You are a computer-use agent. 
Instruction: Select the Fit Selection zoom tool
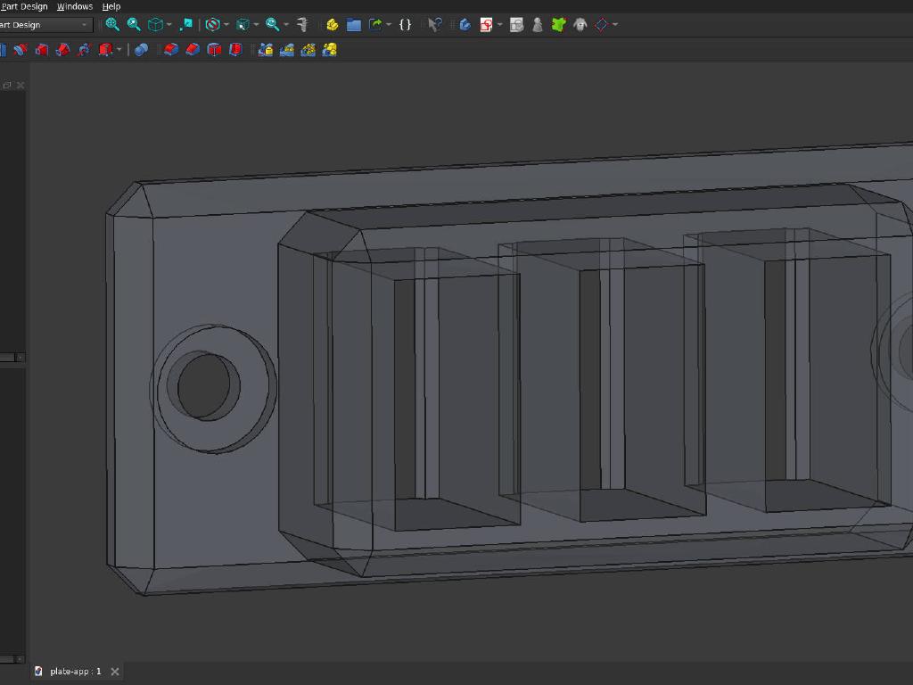[x=133, y=24]
